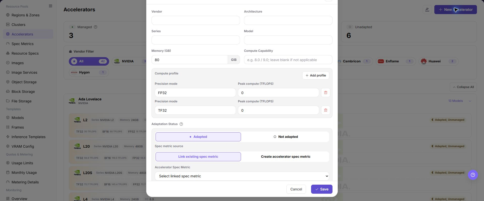484x201 pixels.
Task: Click the Models cube icon
Action: (x=8, y=118)
